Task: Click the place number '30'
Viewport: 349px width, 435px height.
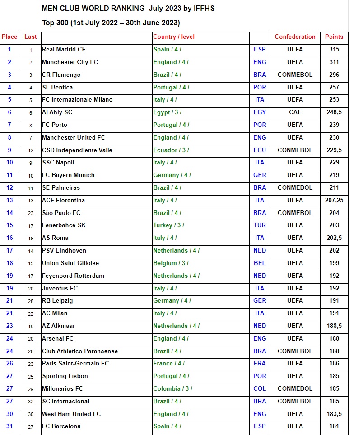Action: point(9,414)
